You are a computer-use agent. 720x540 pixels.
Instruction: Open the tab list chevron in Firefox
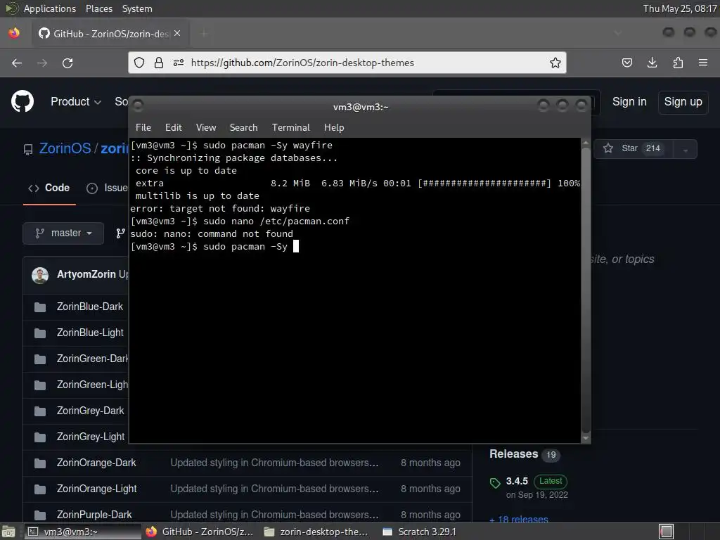click(x=618, y=33)
